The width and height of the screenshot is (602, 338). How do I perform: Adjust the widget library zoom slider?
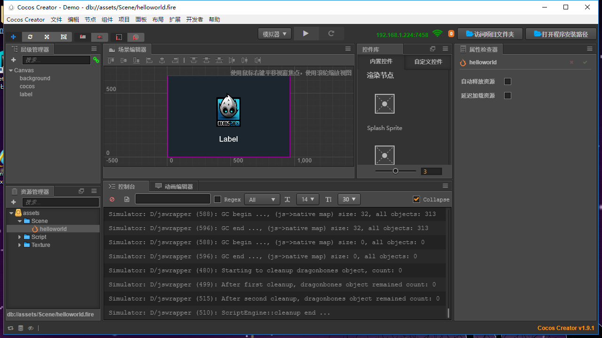[x=396, y=171]
